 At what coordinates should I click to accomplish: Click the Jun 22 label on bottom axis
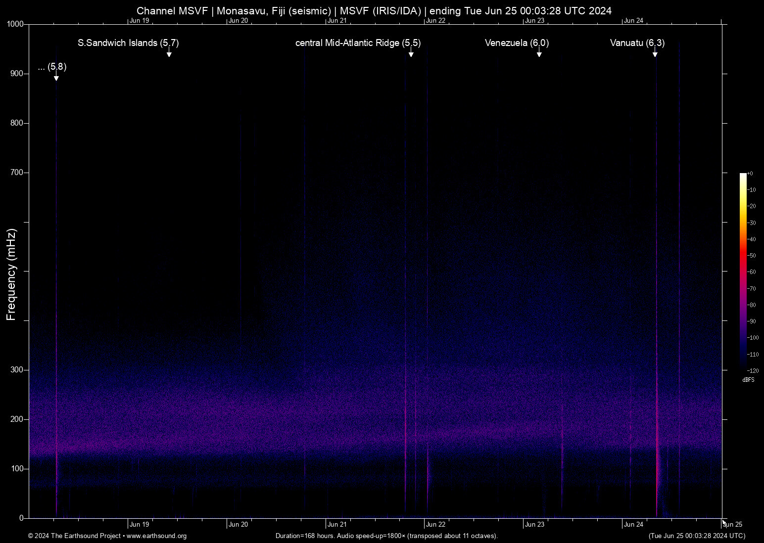[435, 525]
